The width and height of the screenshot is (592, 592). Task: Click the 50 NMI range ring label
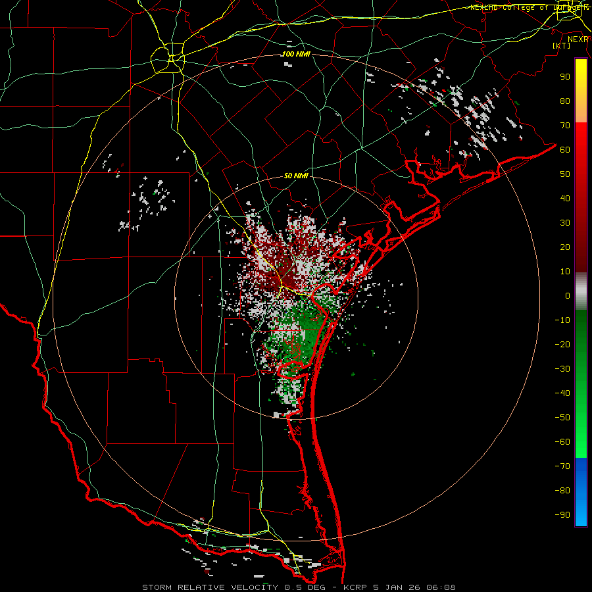[296, 176]
